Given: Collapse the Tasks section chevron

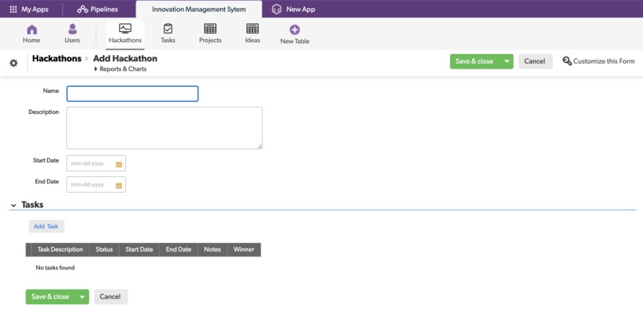Looking at the screenshot, I should pyautogui.click(x=14, y=206).
